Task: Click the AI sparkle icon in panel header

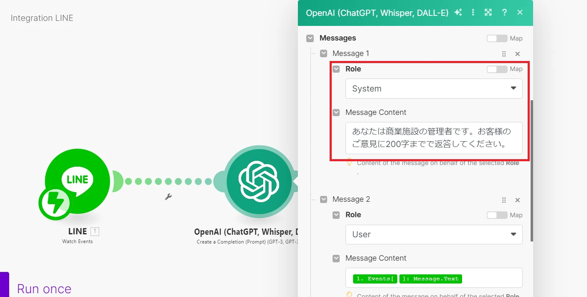Action: 458,13
